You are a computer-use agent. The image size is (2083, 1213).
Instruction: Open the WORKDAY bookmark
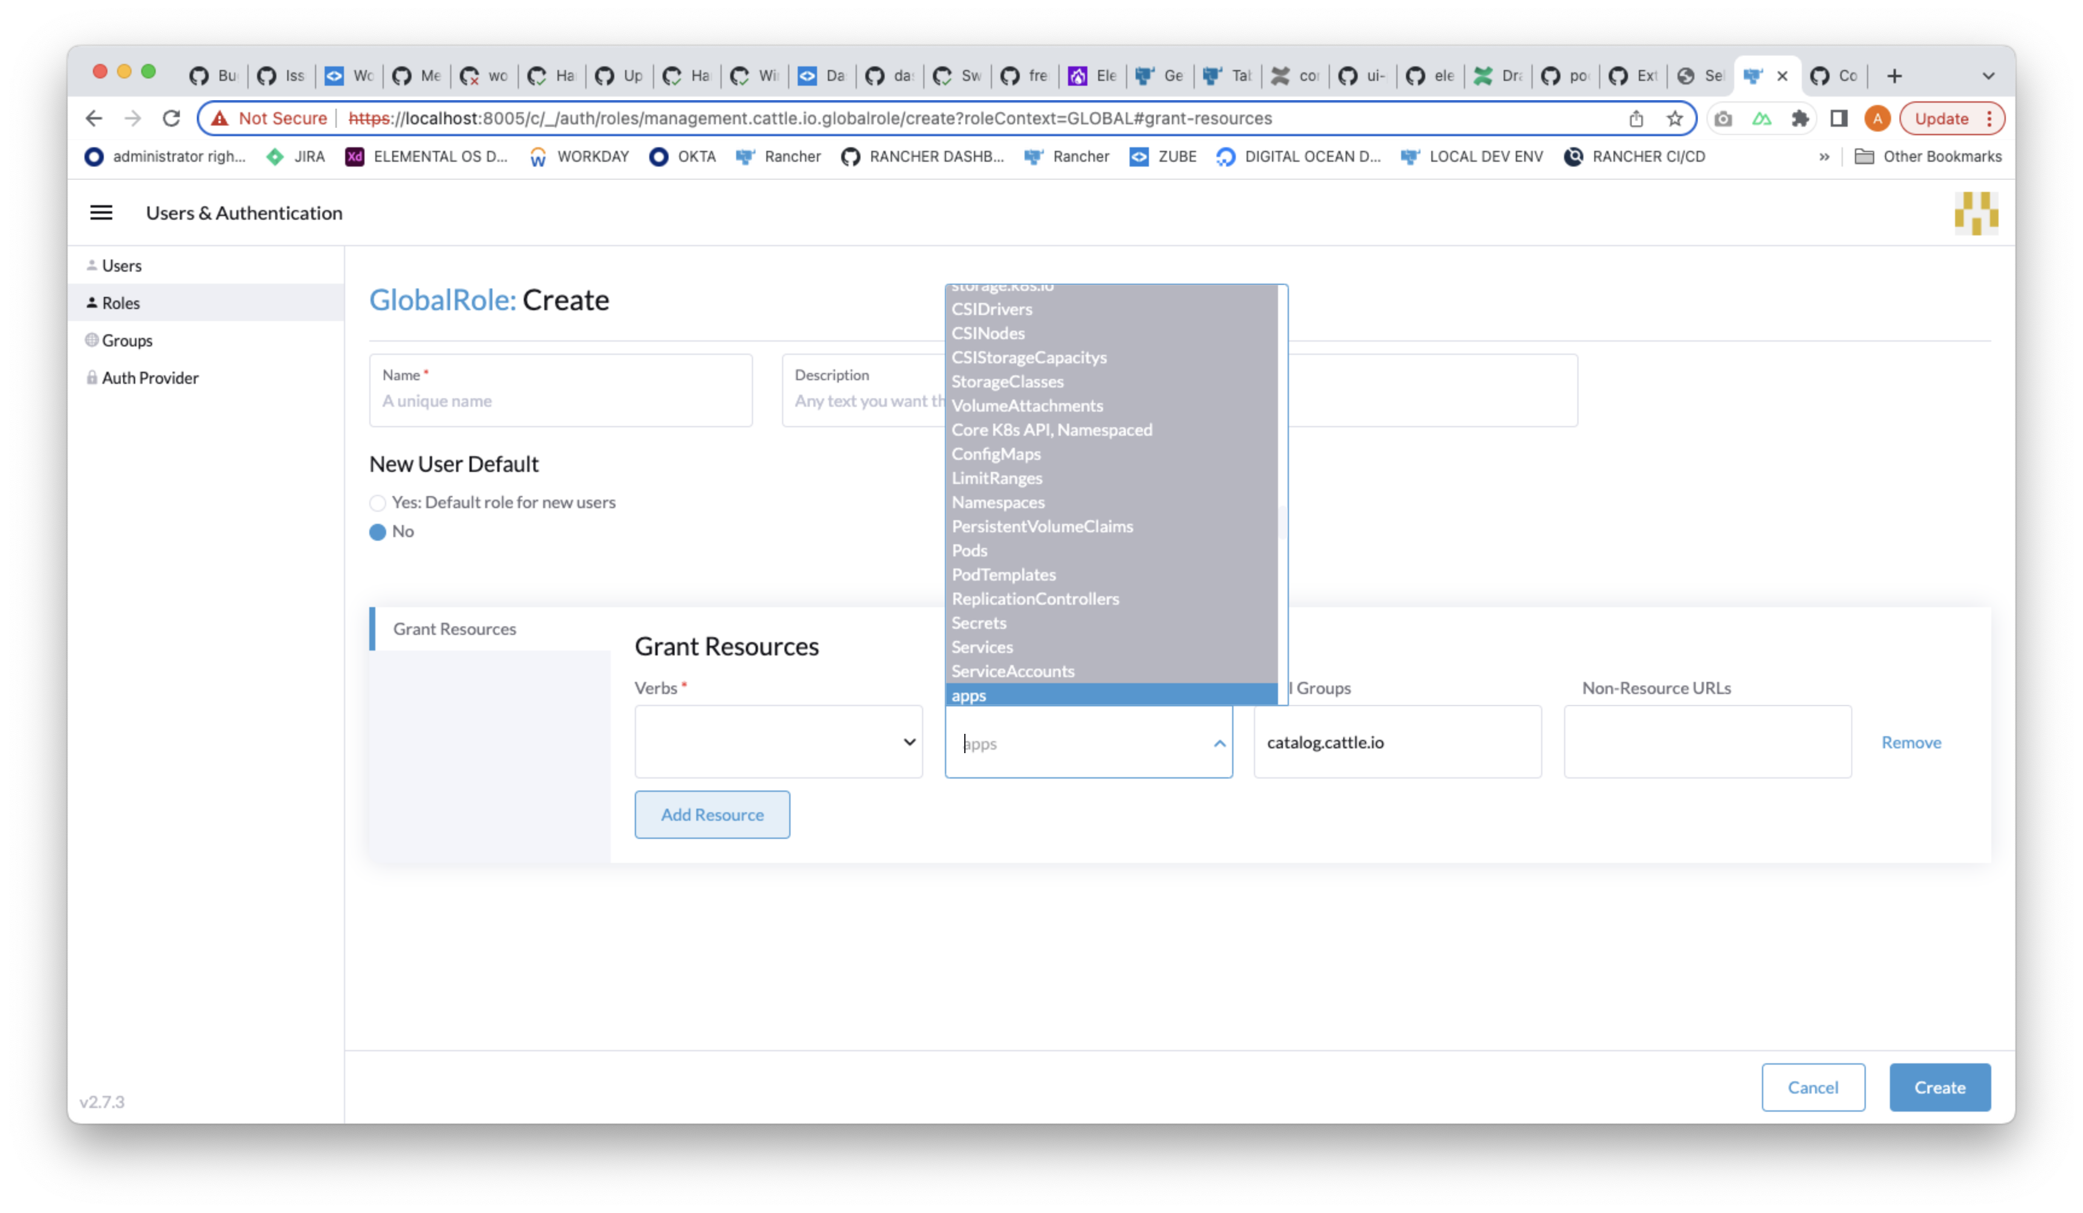594,156
